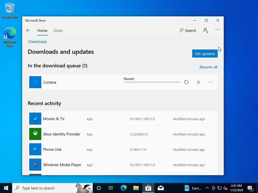The image size is (258, 193).
Task: Click the sign-in account icon
Action: point(206,30)
